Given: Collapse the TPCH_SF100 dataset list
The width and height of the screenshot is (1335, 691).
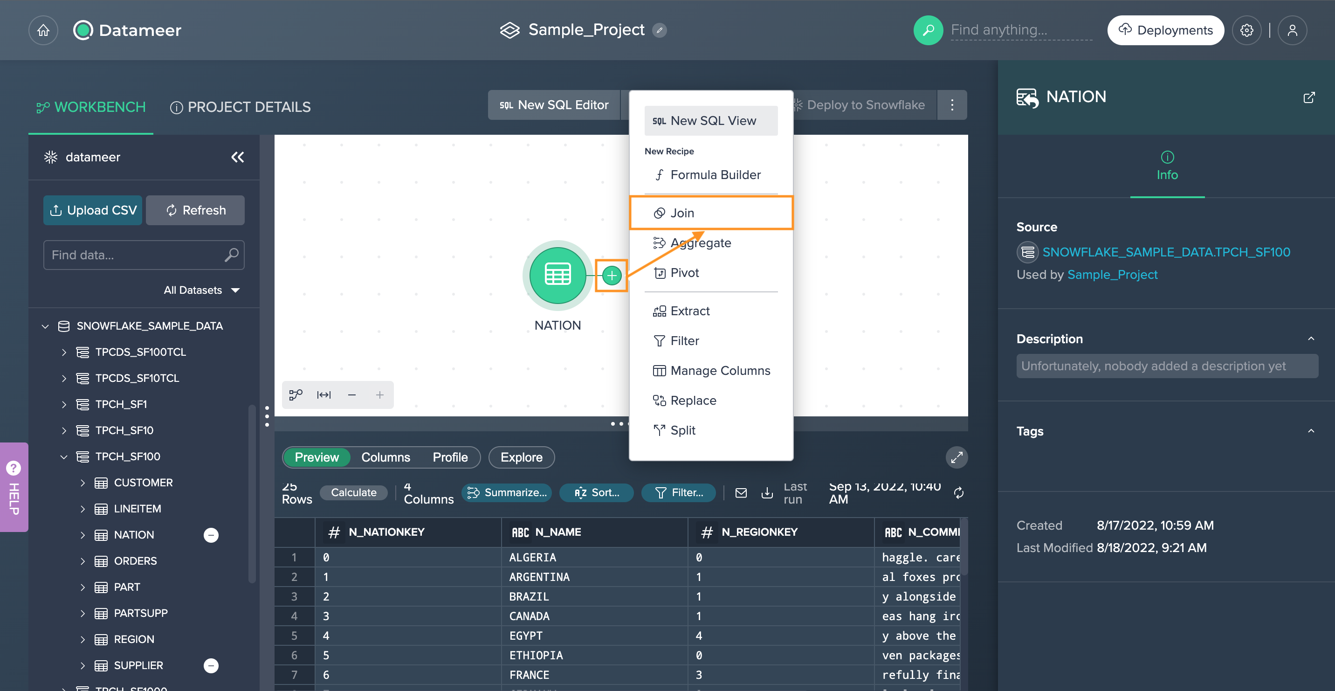Looking at the screenshot, I should point(64,456).
